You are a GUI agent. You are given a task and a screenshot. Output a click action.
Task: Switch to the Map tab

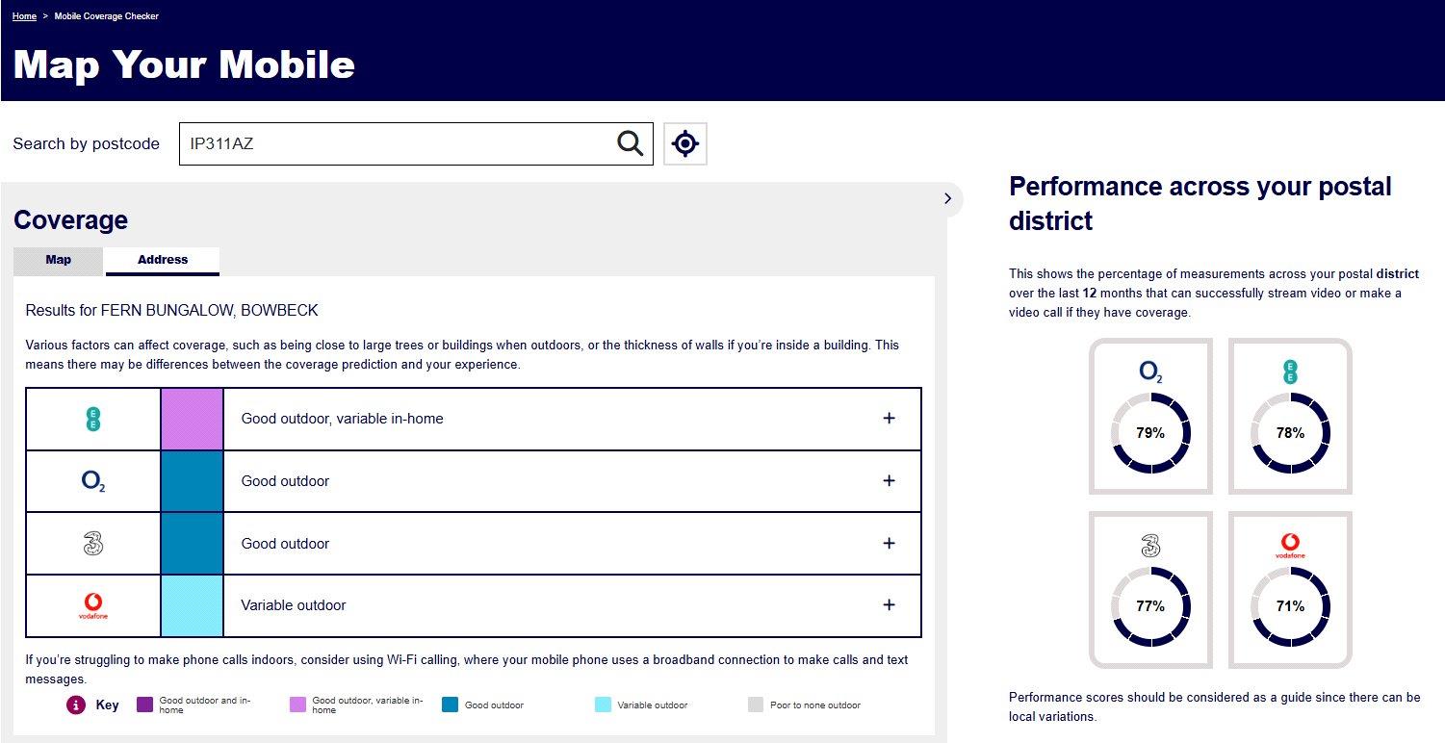(59, 261)
